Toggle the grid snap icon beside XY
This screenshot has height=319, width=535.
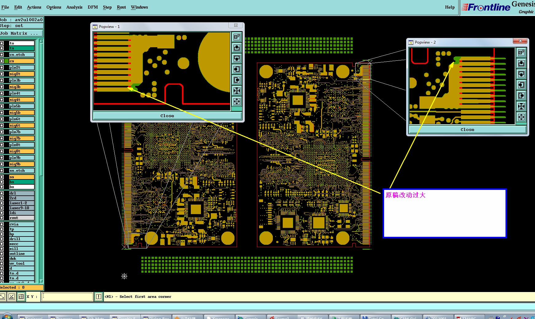(x=21, y=297)
